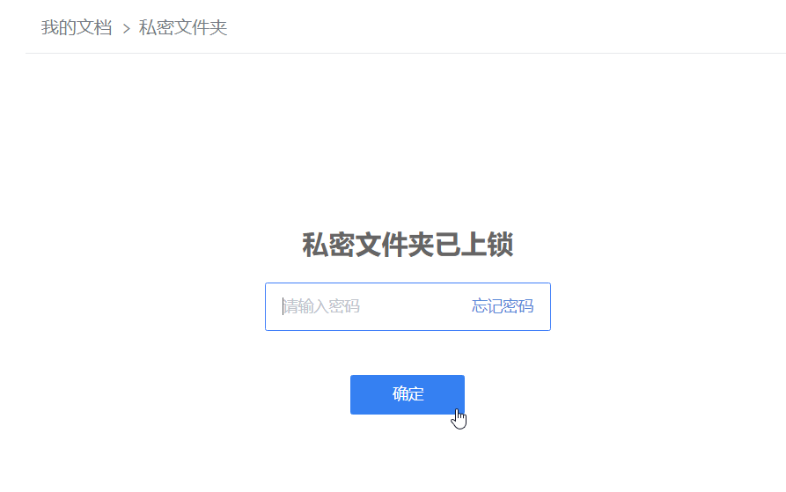Click the 确定 confirm button
This screenshot has height=492, width=786.
(x=407, y=394)
